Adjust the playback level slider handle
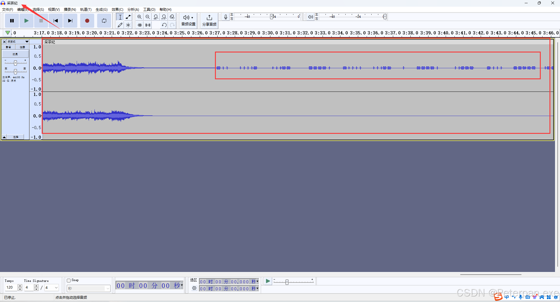Viewport: 560px width, 302px height. coord(385,17)
